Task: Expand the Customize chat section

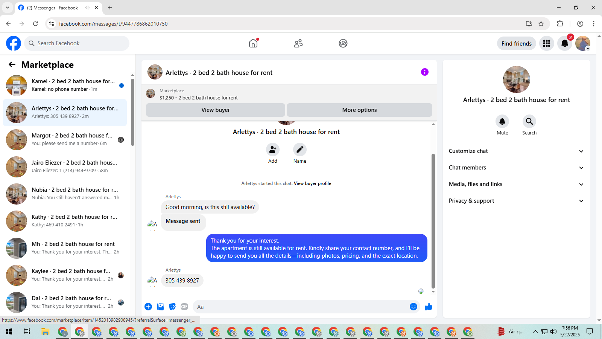Action: 517,151
